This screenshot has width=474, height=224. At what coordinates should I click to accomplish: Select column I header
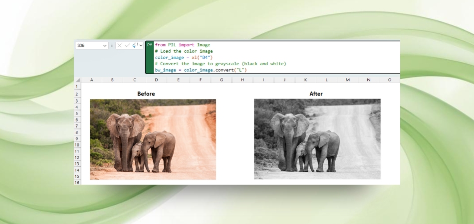[263, 80]
